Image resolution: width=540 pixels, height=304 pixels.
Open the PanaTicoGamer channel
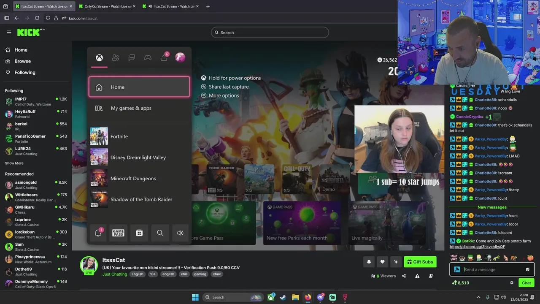[36, 138]
